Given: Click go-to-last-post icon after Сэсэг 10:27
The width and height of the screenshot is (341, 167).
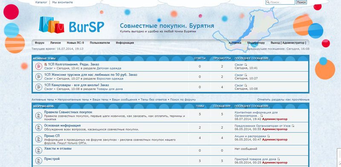Looking at the screenshot, I should [x=246, y=75].
